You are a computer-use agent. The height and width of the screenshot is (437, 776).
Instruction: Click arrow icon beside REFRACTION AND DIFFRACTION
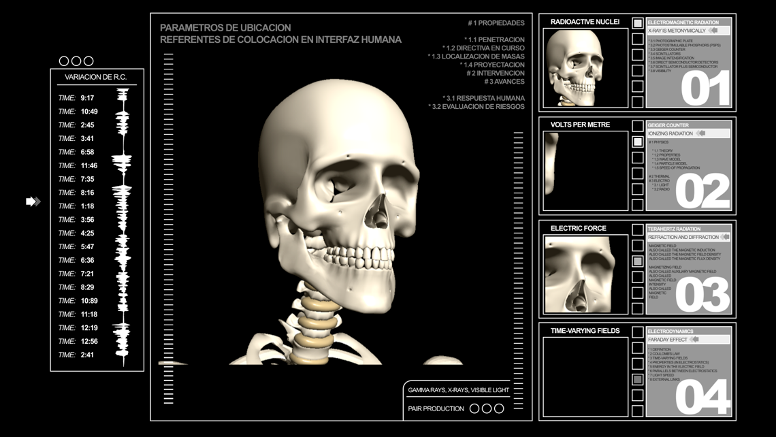725,237
